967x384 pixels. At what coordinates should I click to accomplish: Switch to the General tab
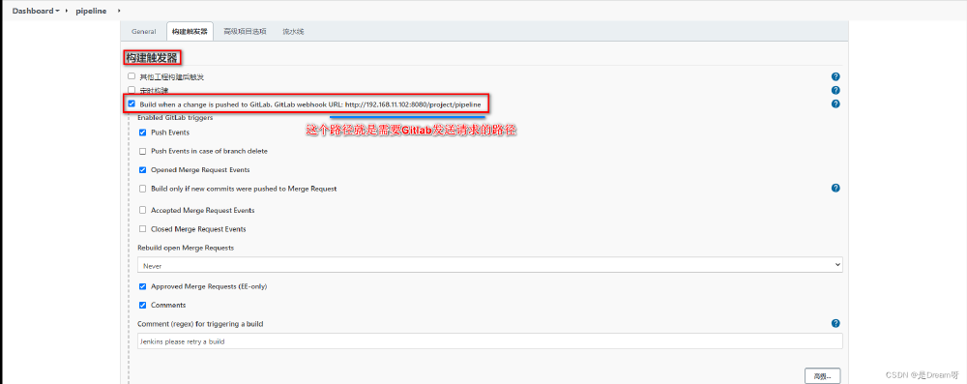[143, 32]
